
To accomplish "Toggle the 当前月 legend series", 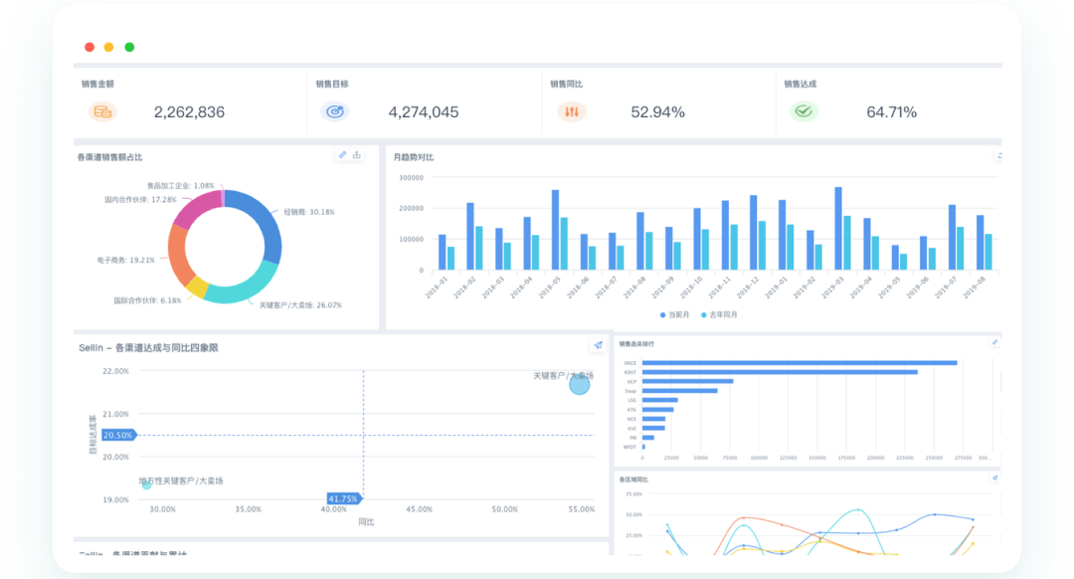I will click(674, 314).
